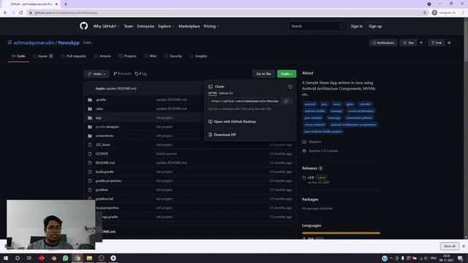Viewport: 468px width, 263px height.
Task: Open the Wiki tab
Action: (151, 56)
